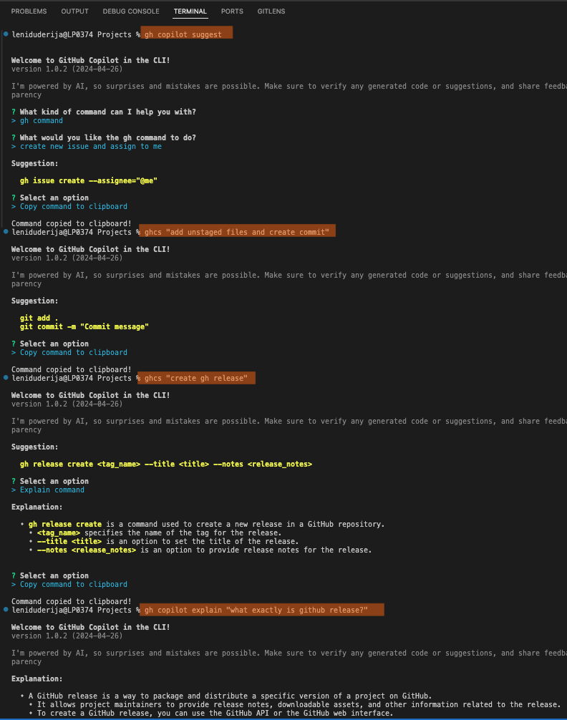Screen dimensions: 567x720
Task: Click the active TERMINAL tab
Action: point(190,11)
